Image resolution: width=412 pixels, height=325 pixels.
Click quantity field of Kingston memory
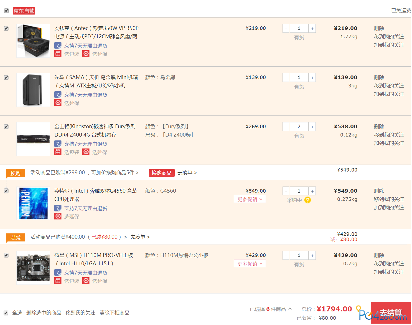click(299, 127)
